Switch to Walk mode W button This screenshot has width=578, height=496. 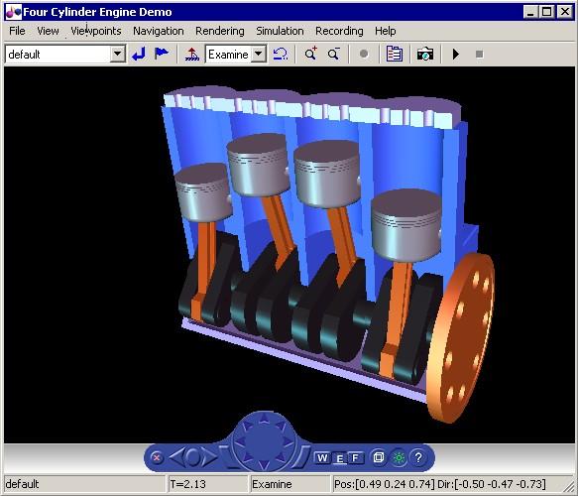322,457
